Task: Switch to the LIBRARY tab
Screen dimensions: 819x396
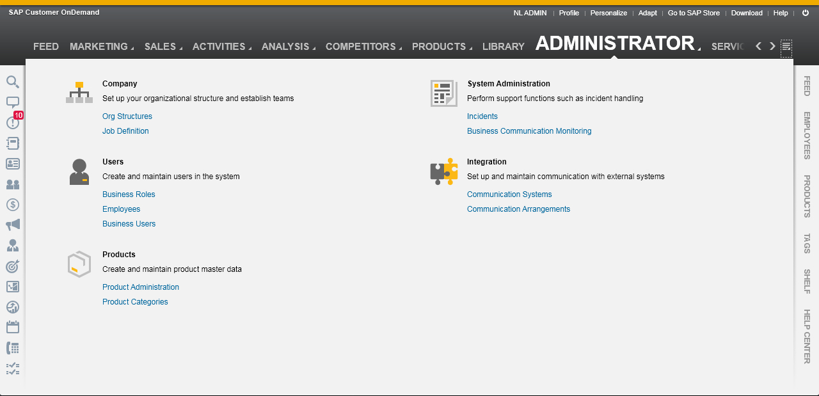Action: tap(504, 47)
